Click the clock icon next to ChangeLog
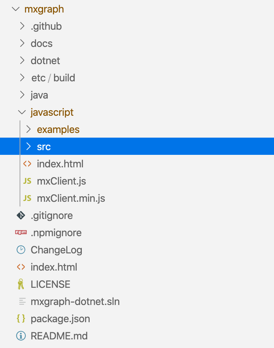Screen dimensions: 274x348 [x=20, y=250]
